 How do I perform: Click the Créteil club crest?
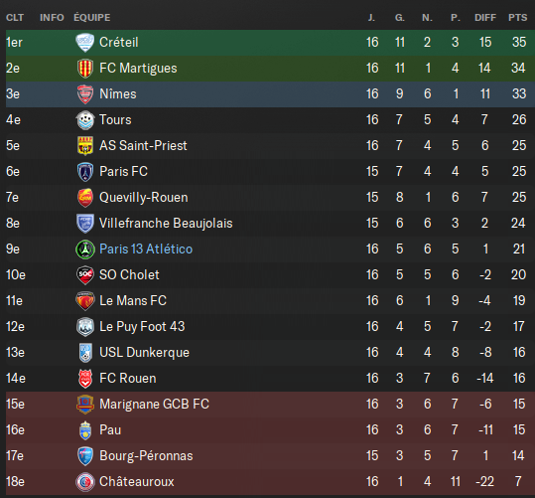click(x=85, y=43)
